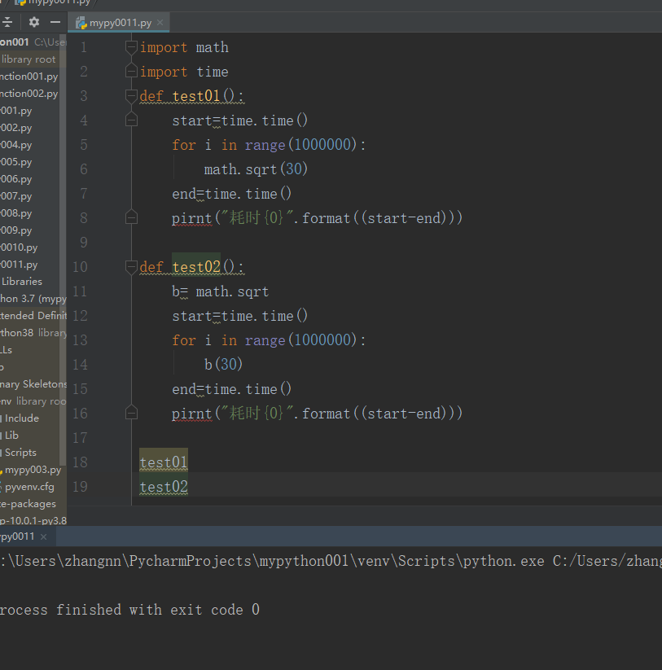Click the misspelled pirnt on line 8
This screenshot has height=670, width=662.
191,218
